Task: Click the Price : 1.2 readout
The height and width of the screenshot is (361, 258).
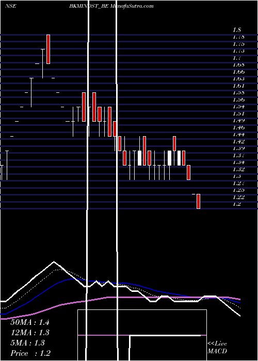Action: pos(30,353)
